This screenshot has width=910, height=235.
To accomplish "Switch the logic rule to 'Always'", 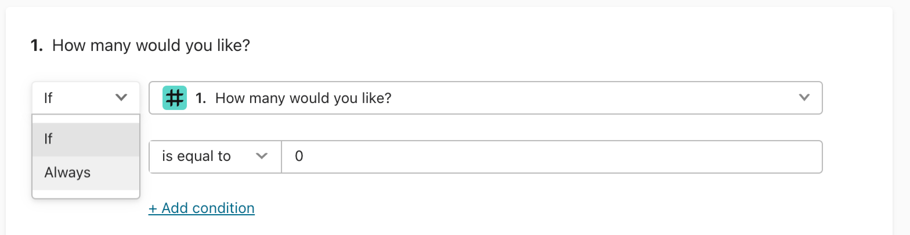I will [86, 173].
